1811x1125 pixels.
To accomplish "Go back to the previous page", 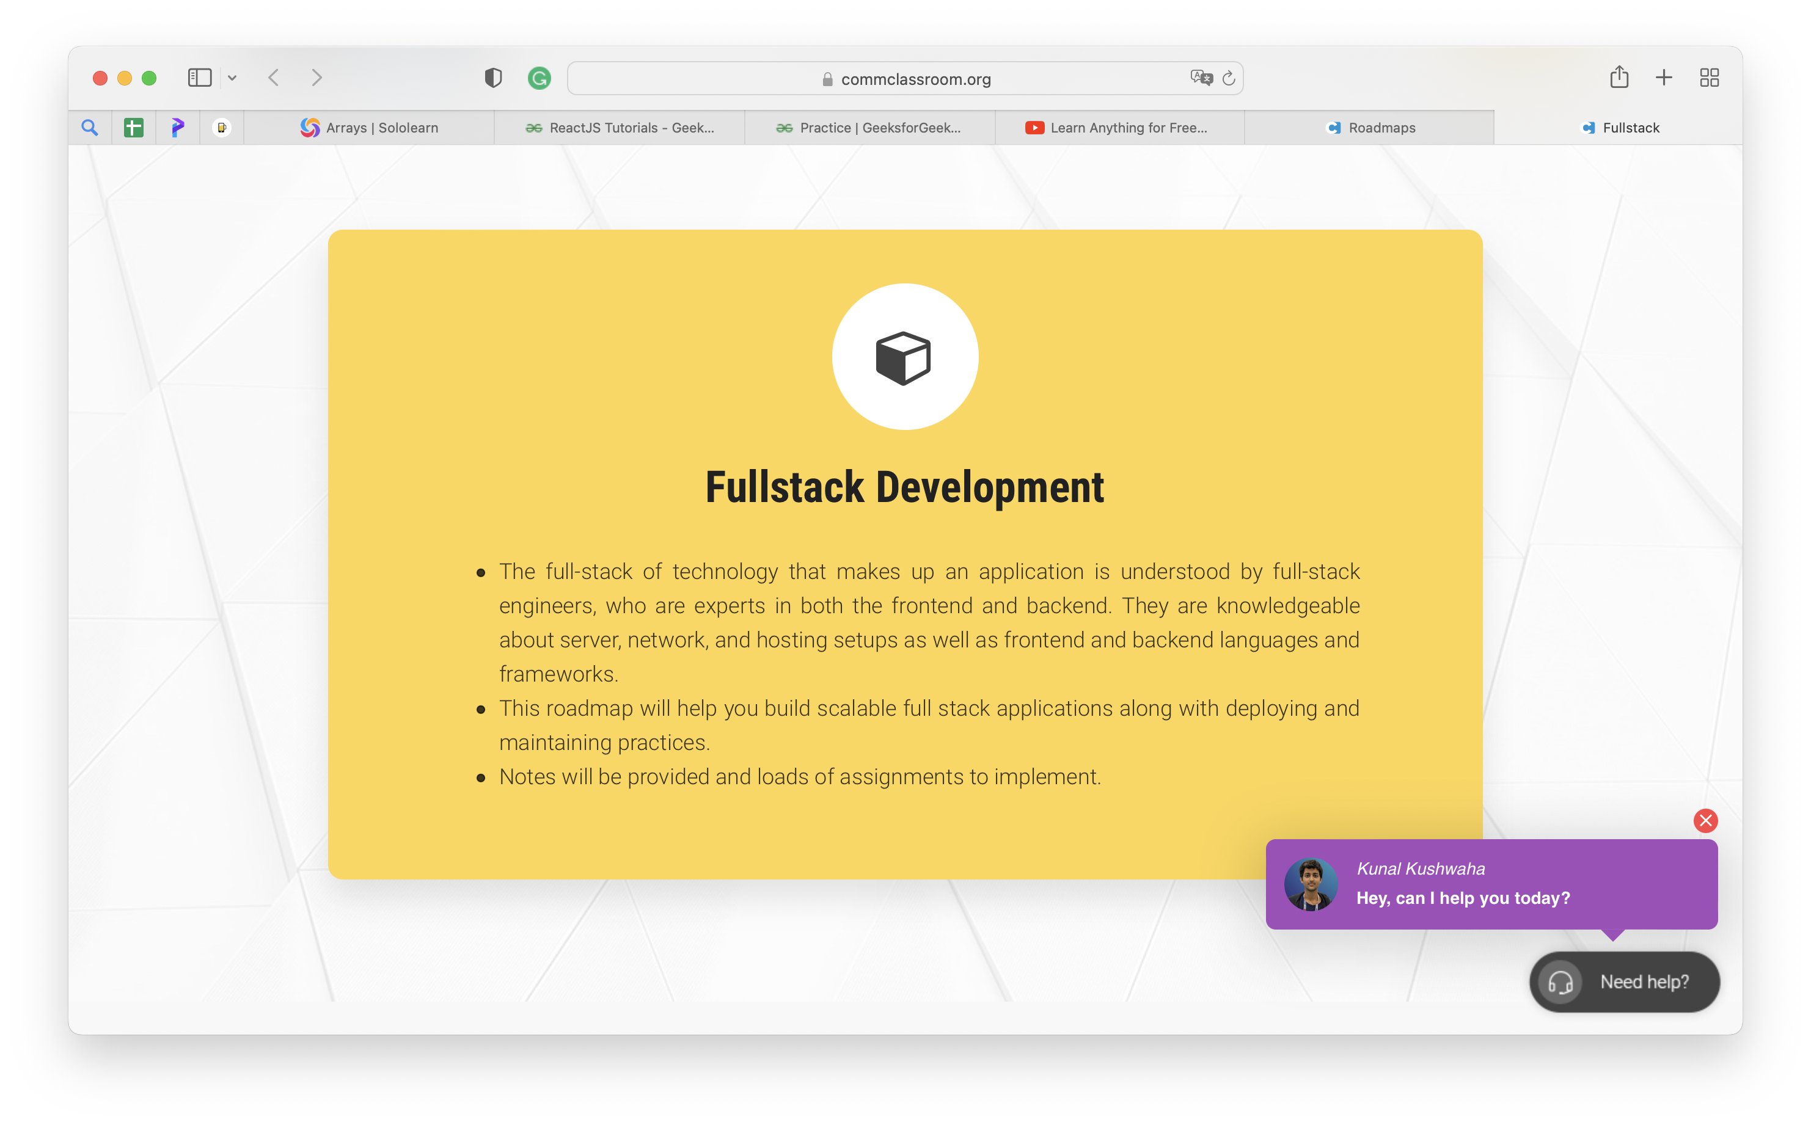I will (273, 78).
